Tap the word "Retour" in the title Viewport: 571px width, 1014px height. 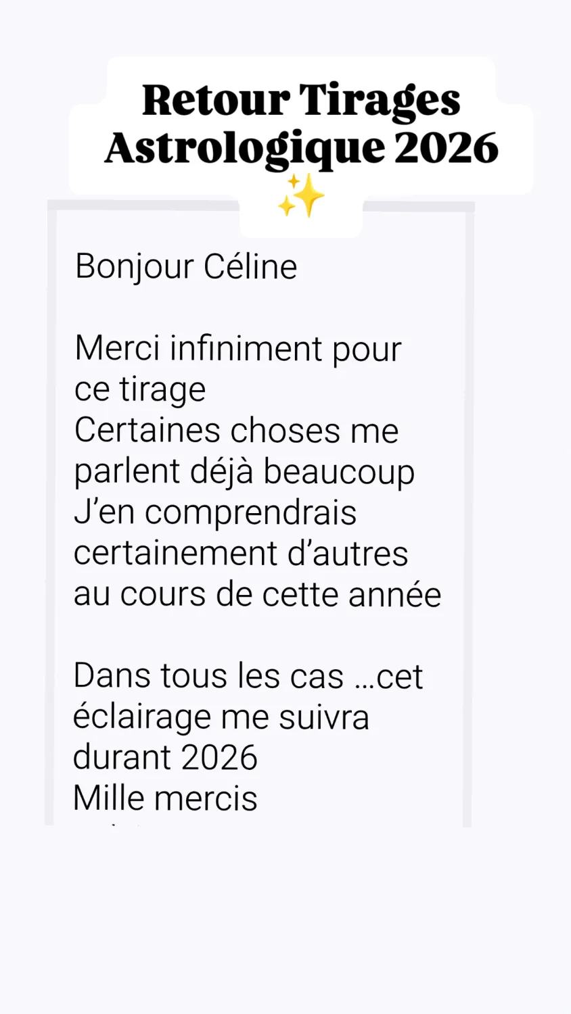(x=216, y=101)
